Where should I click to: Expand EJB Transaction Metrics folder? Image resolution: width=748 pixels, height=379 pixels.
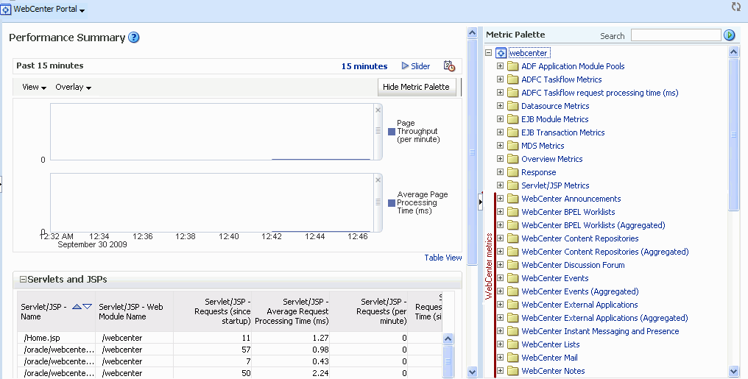pyautogui.click(x=500, y=132)
